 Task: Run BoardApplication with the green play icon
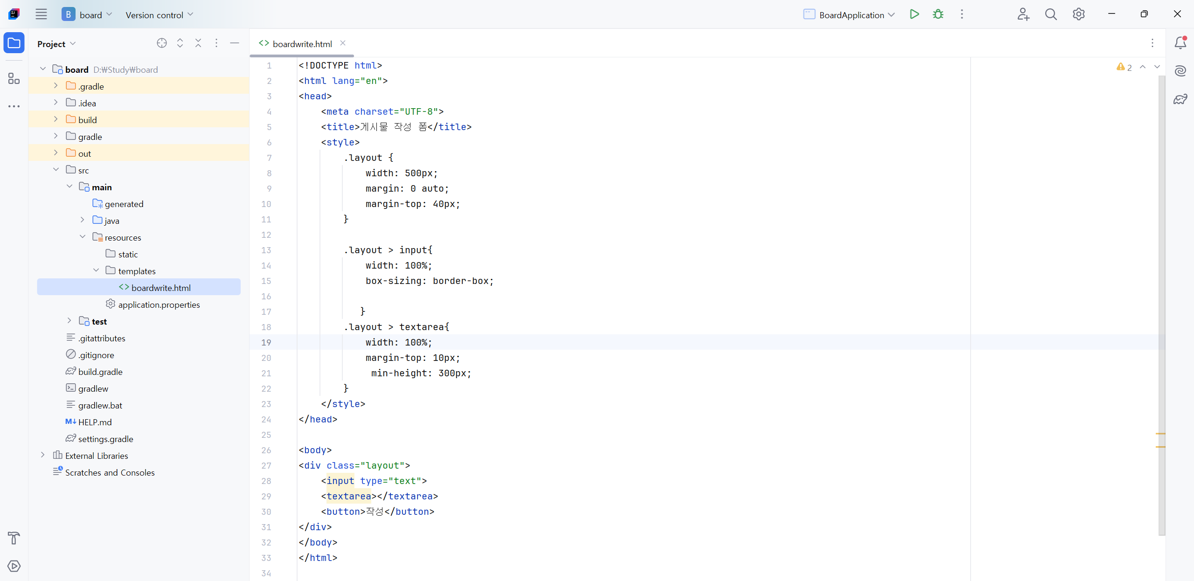pyautogui.click(x=914, y=14)
